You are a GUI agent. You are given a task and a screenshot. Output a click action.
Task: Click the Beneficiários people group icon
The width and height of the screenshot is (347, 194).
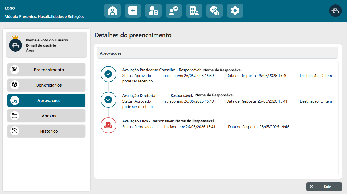pos(15,85)
